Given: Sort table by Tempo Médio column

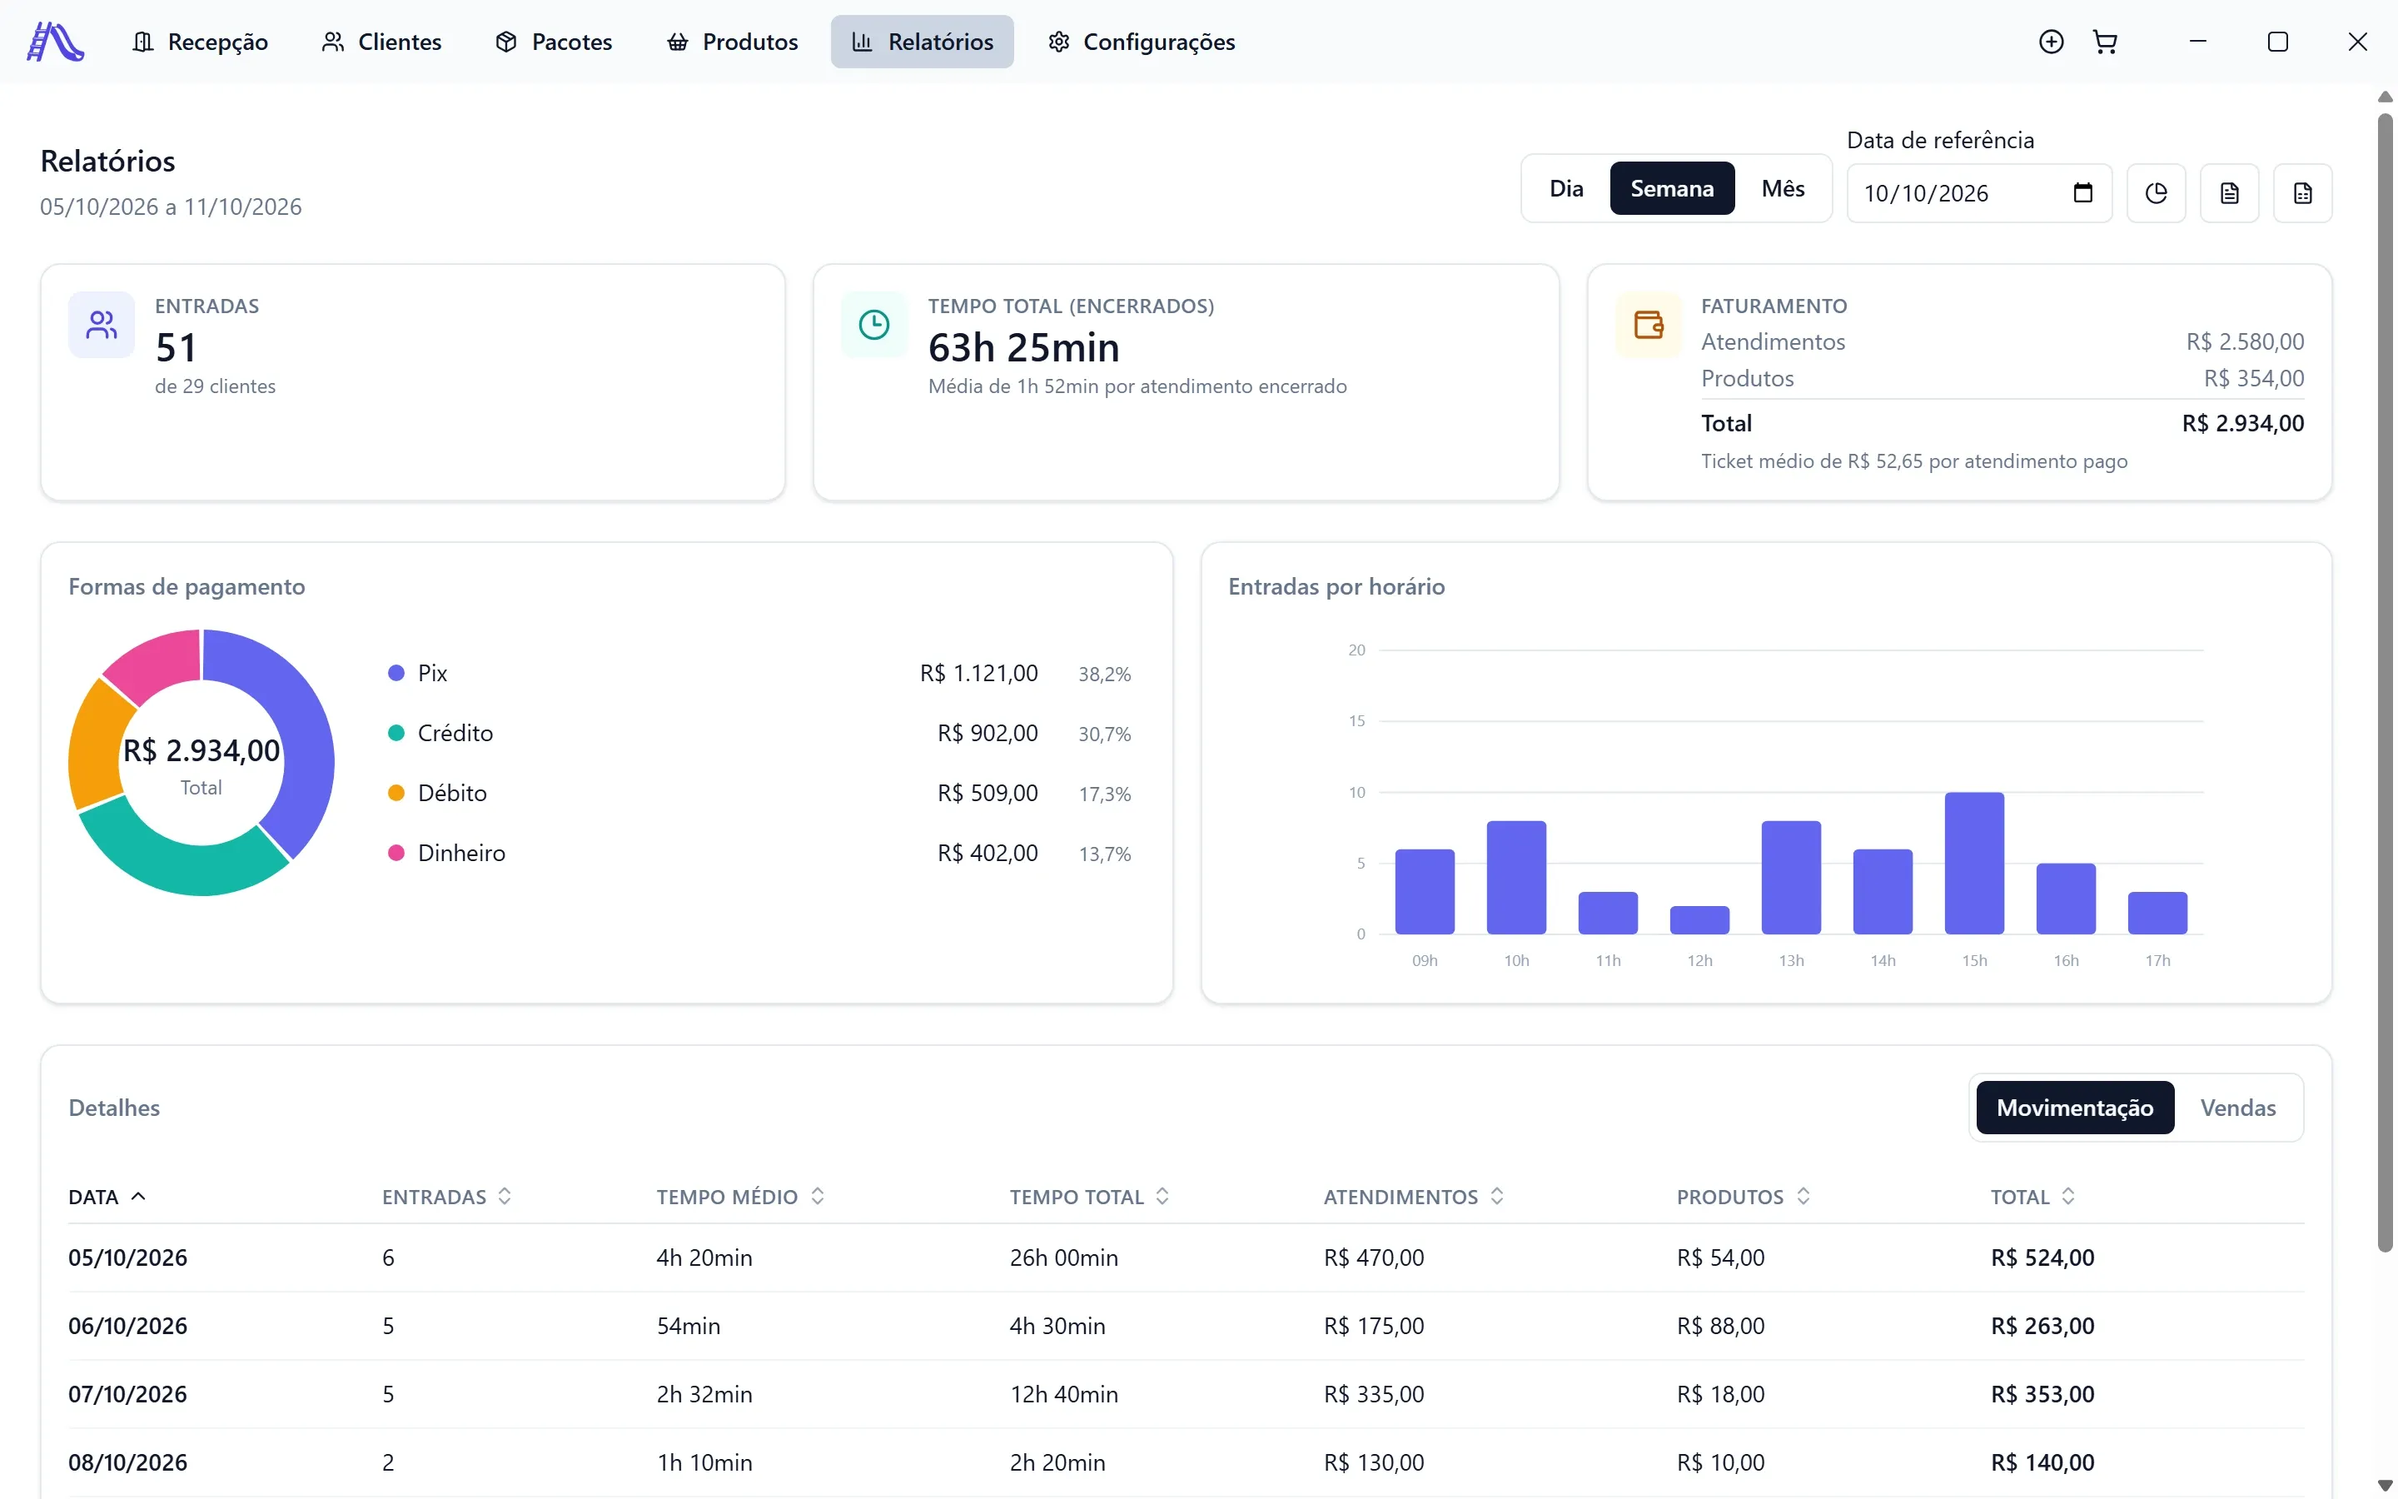Looking at the screenshot, I should [740, 1197].
